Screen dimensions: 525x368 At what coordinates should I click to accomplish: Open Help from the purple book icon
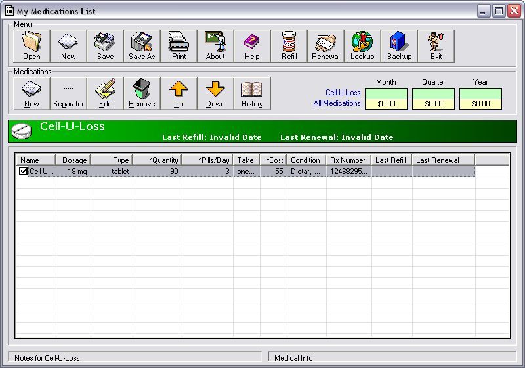[x=253, y=46]
